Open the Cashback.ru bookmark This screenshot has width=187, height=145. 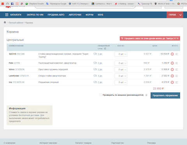(102, 4)
